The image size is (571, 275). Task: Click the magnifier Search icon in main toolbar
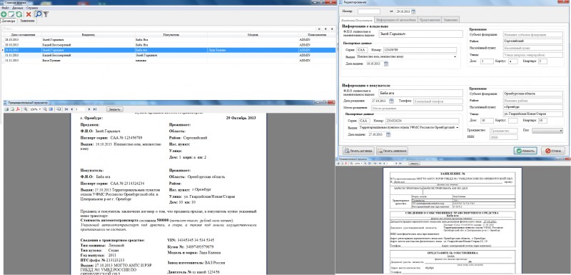click(x=39, y=14)
